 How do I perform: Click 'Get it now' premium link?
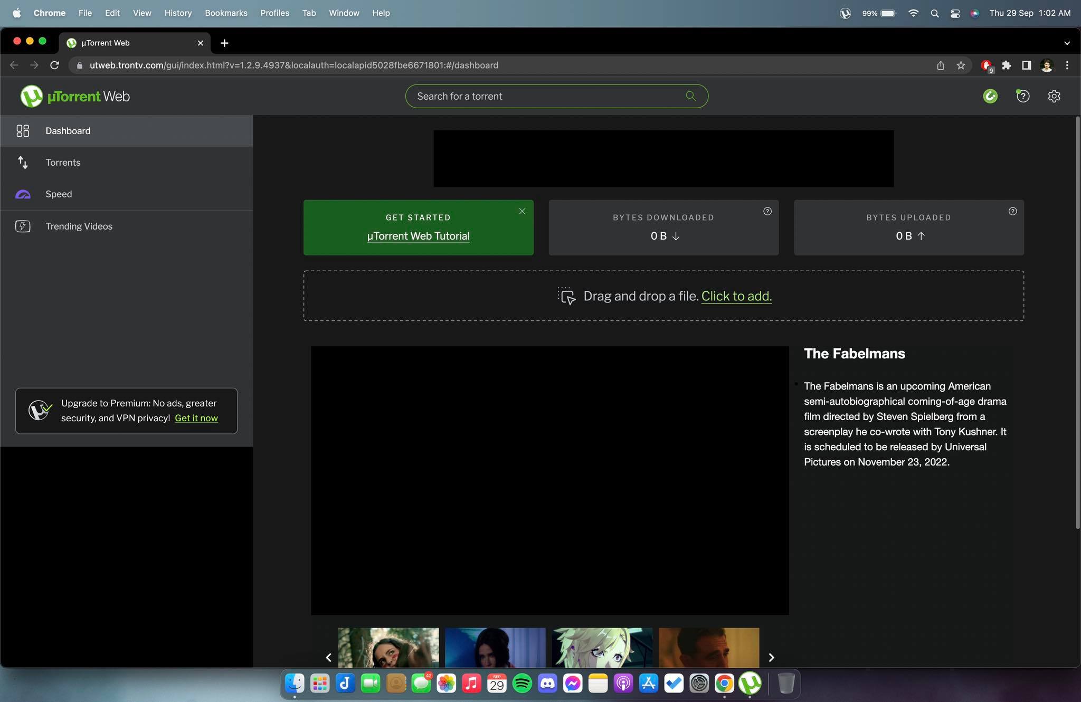pyautogui.click(x=196, y=418)
